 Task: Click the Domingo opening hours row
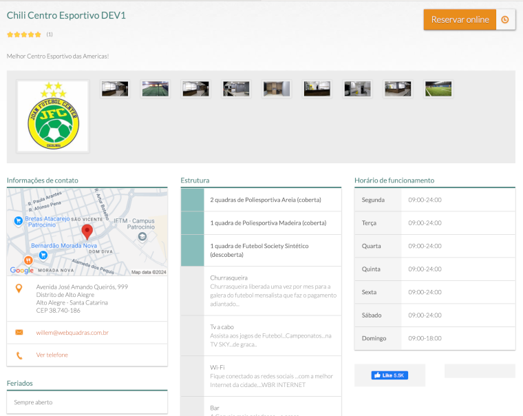coord(434,338)
